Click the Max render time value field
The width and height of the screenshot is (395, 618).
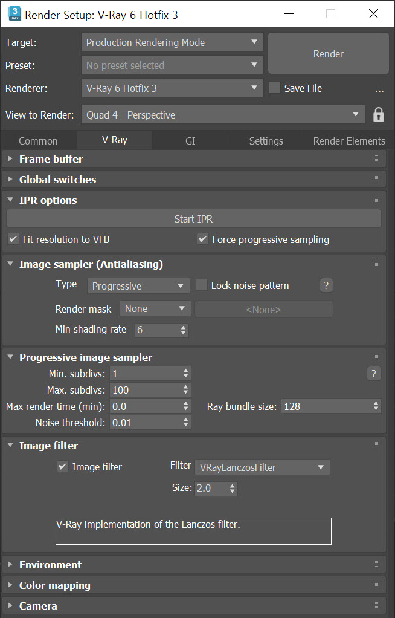coord(146,406)
